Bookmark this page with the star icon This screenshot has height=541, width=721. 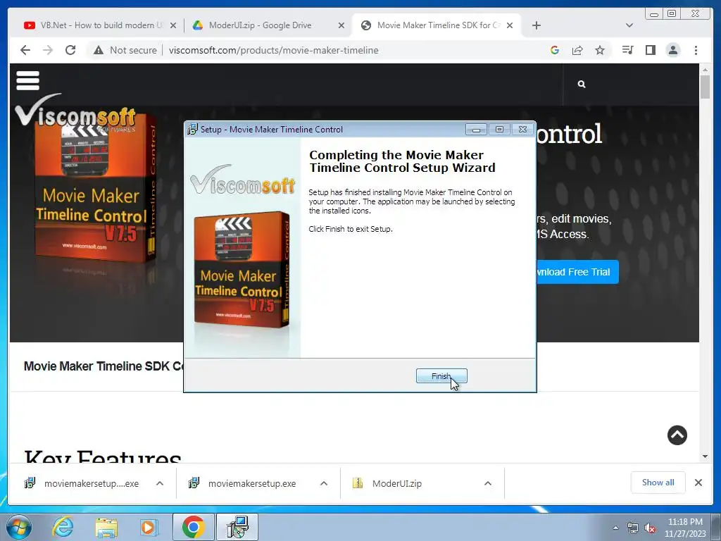[x=600, y=50]
